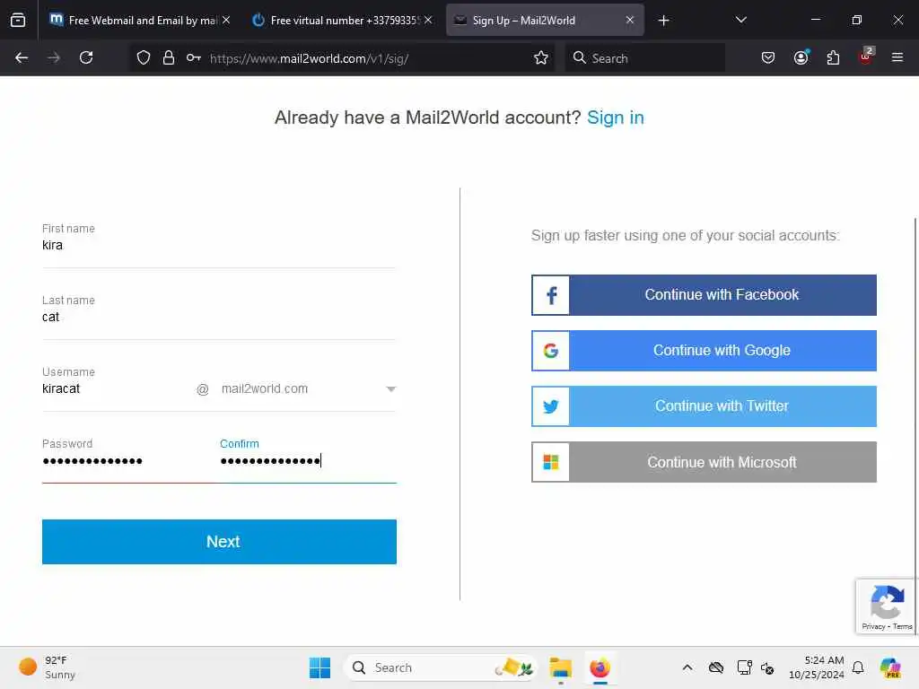
Task: Click the taskbar Search box
Action: [x=441, y=667]
